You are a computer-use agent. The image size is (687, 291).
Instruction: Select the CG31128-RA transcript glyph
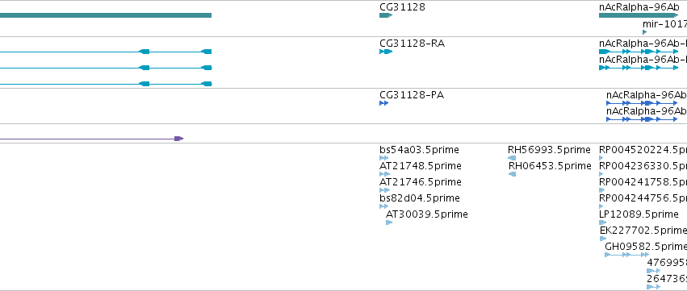(x=386, y=52)
